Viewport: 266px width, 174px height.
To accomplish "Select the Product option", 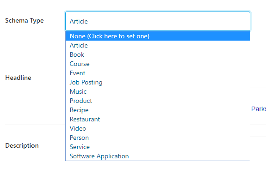I will coord(158,101).
